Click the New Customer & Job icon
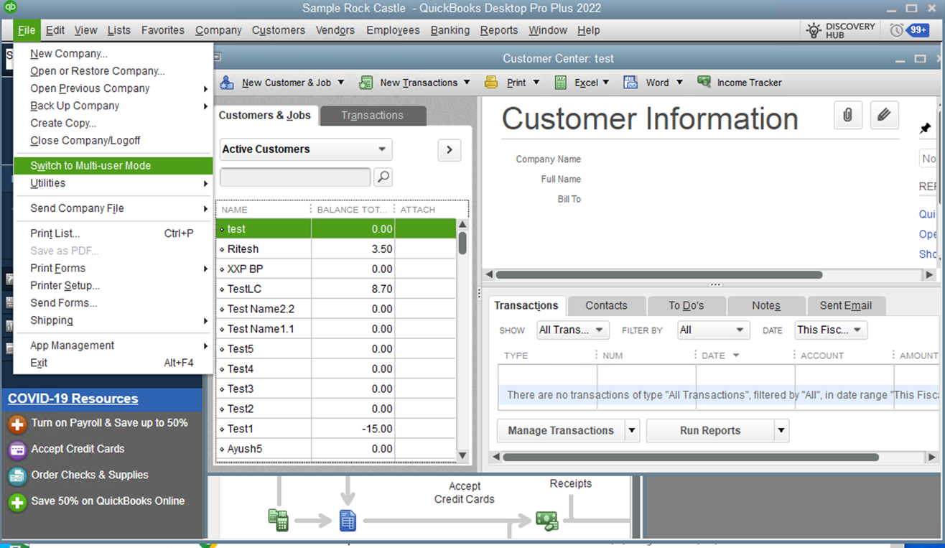This screenshot has width=945, height=548. (x=227, y=83)
